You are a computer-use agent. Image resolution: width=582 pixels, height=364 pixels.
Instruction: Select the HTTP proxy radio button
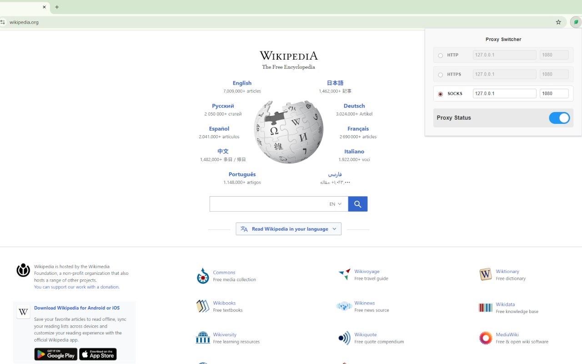click(x=440, y=56)
